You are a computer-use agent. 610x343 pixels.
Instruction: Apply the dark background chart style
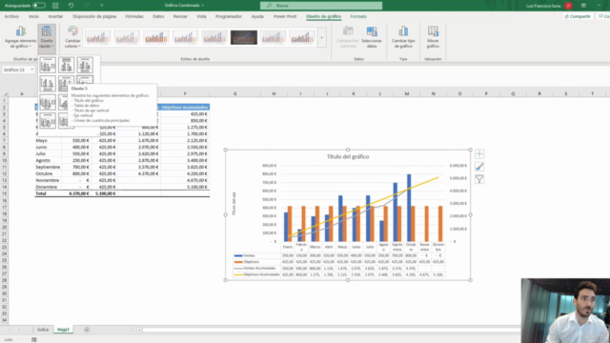coord(244,38)
